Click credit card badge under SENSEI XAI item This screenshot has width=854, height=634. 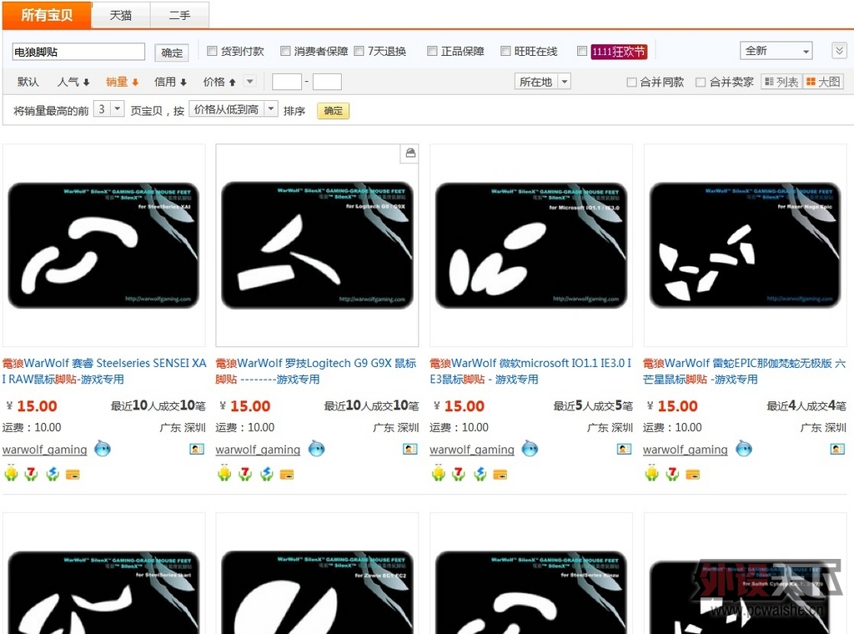point(73,475)
